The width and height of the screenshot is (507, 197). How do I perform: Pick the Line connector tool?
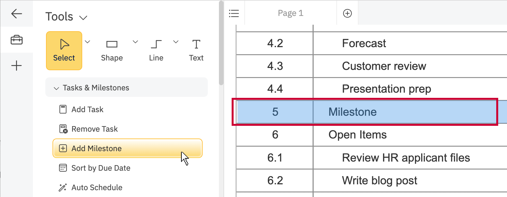(x=156, y=50)
